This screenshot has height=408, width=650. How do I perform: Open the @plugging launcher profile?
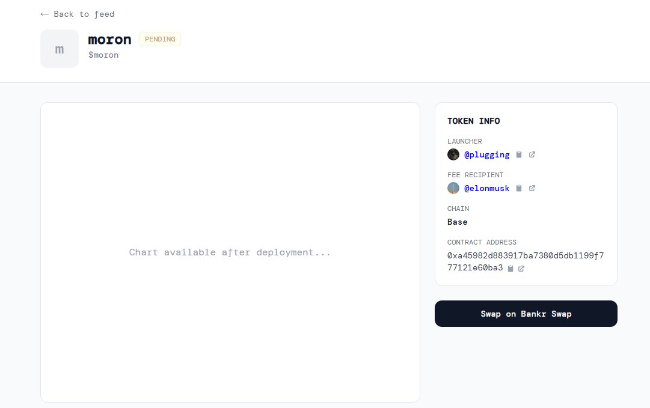coord(486,154)
